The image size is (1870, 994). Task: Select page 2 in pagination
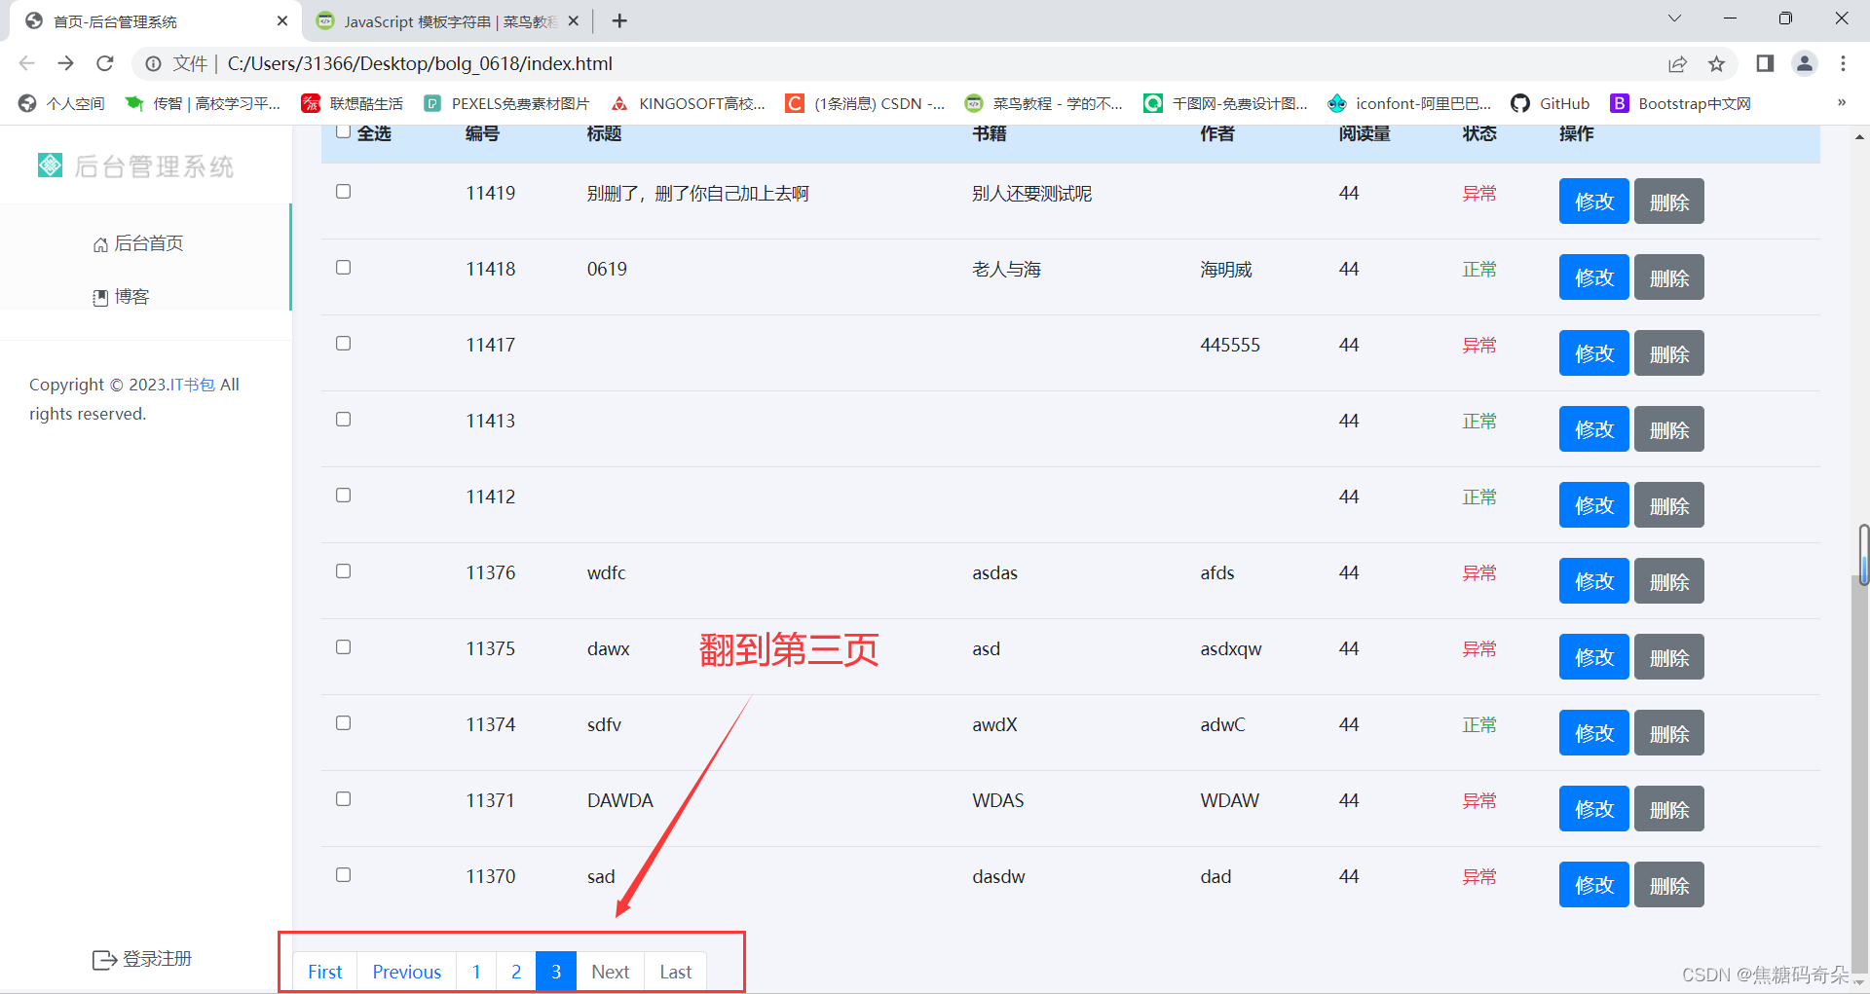(516, 972)
